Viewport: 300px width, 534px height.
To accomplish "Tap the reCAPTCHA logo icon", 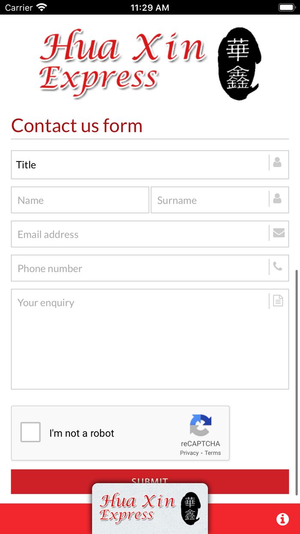I will point(201,425).
